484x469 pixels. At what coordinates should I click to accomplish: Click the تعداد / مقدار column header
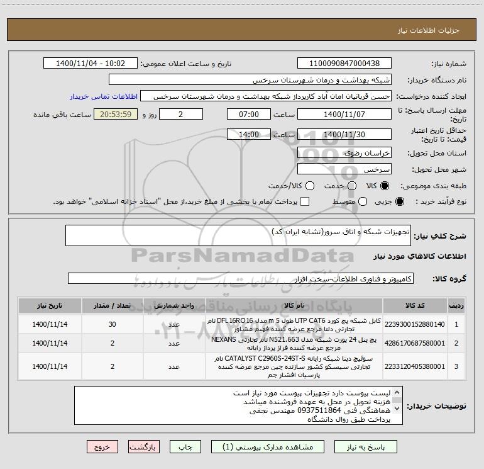click(x=113, y=305)
